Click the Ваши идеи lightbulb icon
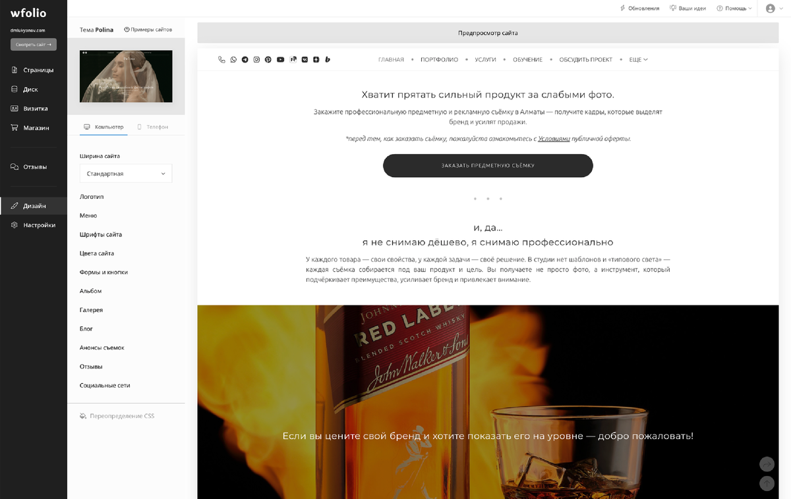 click(686, 8)
